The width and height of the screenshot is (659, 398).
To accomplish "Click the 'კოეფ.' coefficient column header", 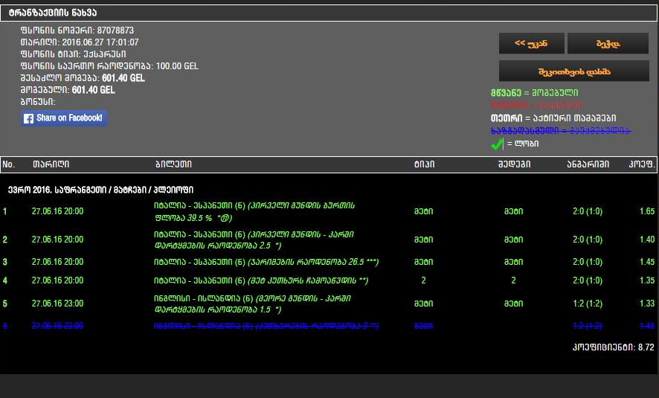I will 639,164.
